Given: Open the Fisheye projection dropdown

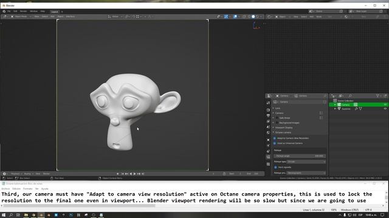Looking at the screenshot, I should [x=306, y=173].
